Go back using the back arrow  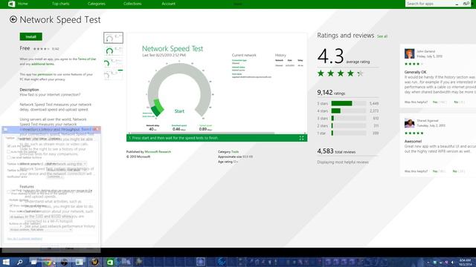coord(13,19)
